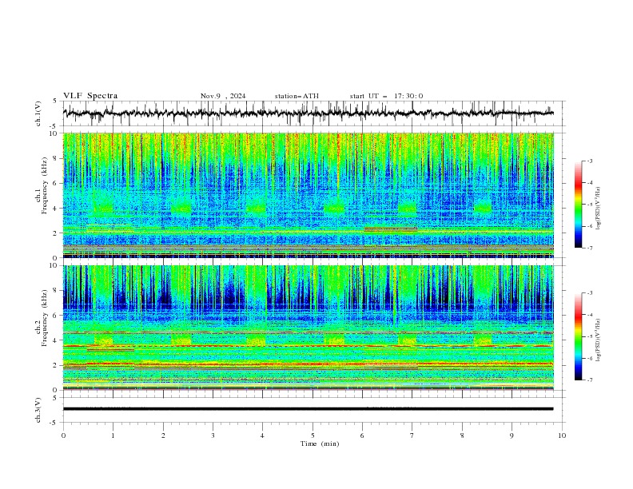Click time axis tick label "2"
The width and height of the screenshot is (633, 489).
click(163, 435)
